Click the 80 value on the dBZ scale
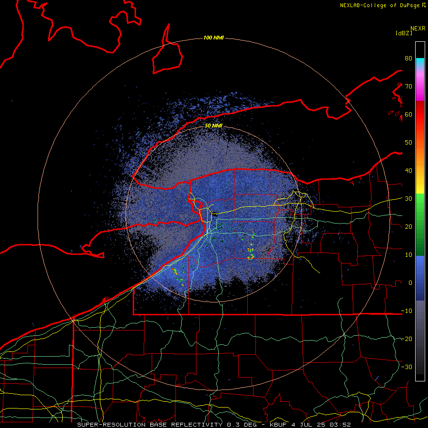Screen dimensions: 428x428 pyautogui.click(x=409, y=58)
